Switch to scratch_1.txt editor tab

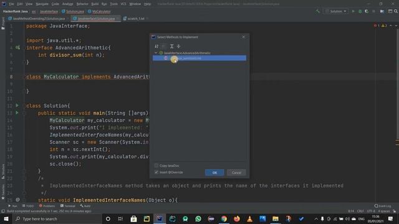(x=136, y=19)
